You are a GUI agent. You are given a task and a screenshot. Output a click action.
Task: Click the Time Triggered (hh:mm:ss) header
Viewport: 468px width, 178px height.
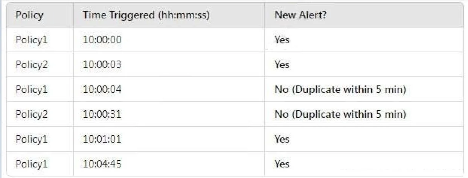click(146, 15)
